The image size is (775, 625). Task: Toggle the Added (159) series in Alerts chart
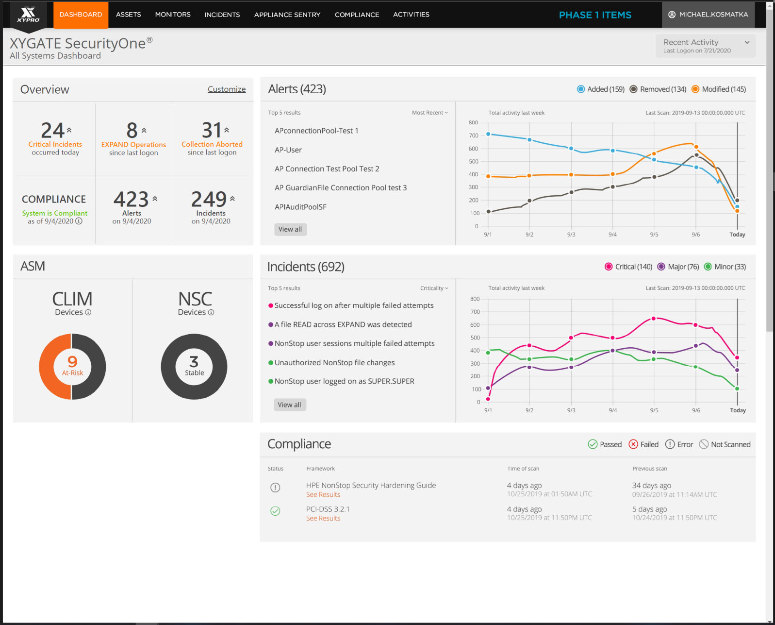(x=600, y=89)
